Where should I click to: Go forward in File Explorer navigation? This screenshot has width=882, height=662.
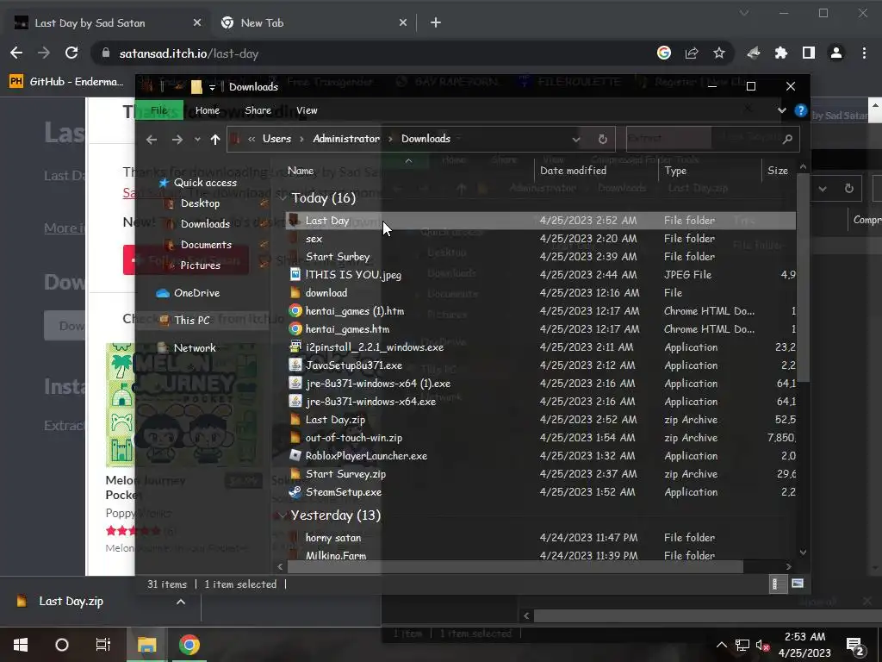coord(177,139)
